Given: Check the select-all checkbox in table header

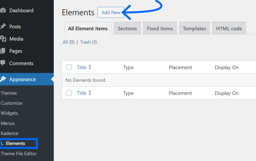Looking at the screenshot, I should pos(69,67).
